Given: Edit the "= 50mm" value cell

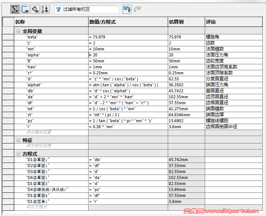Looking at the screenshot, I should (128, 61).
